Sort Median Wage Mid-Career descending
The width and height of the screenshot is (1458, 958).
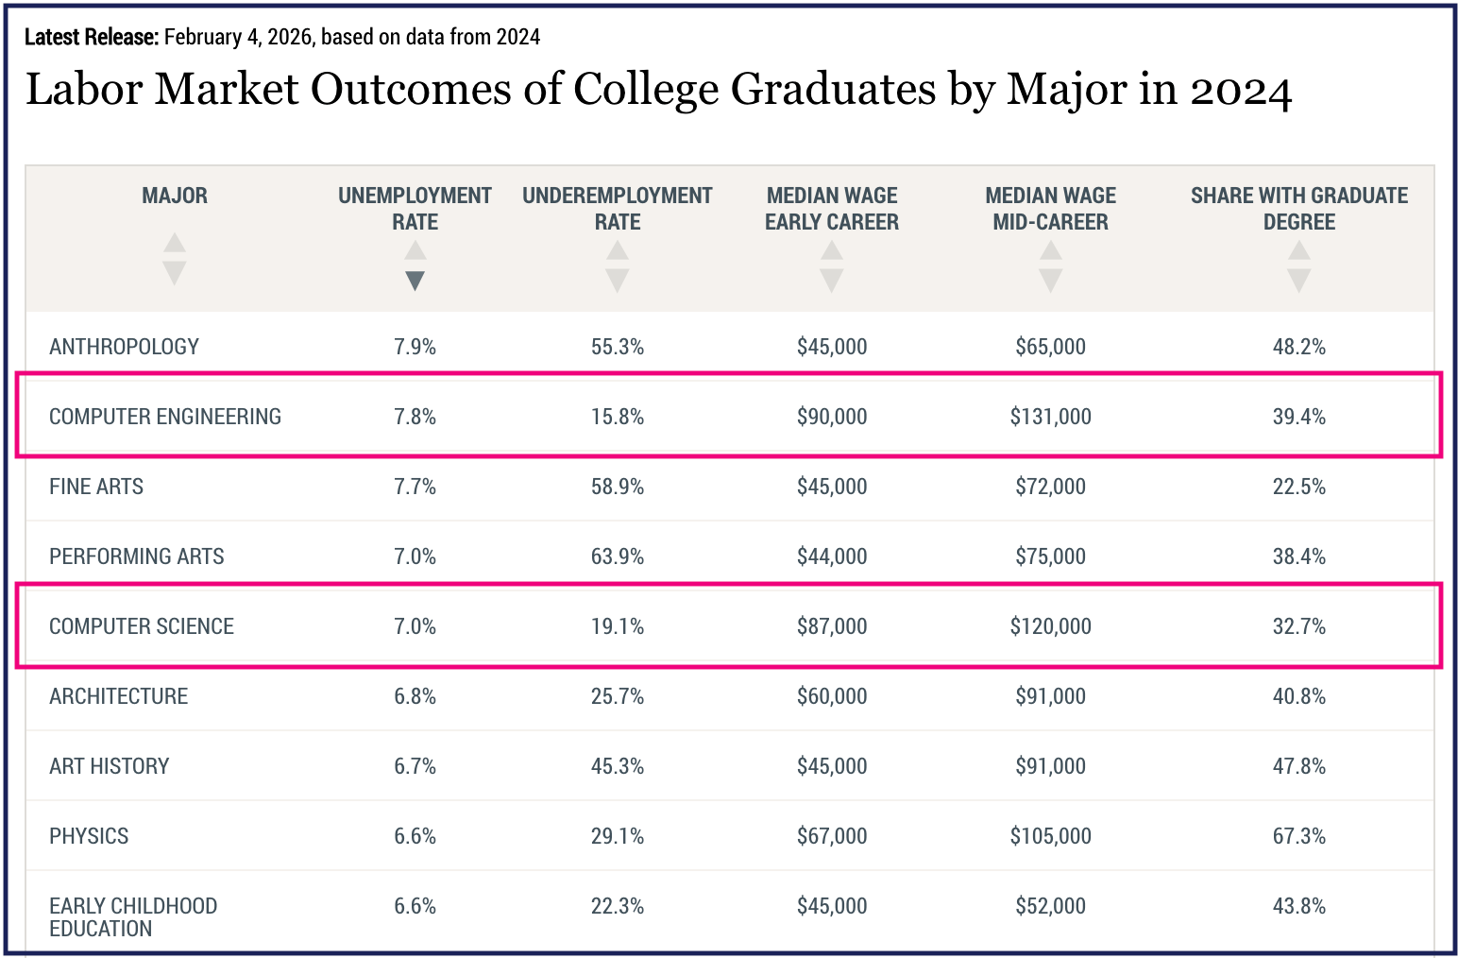(1050, 280)
